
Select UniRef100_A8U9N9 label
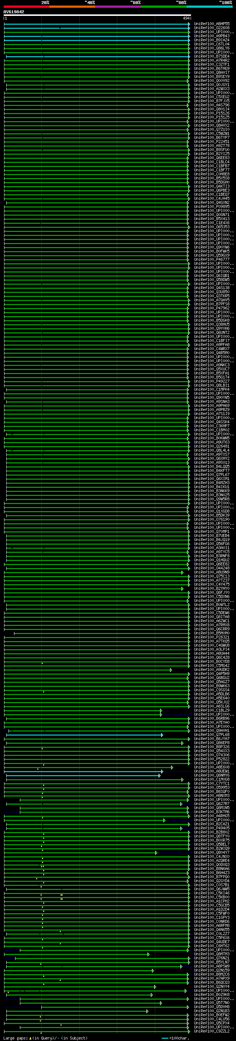point(212,572)
